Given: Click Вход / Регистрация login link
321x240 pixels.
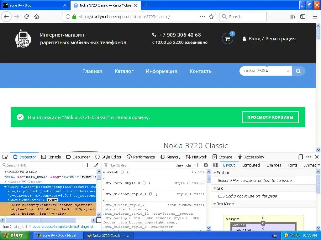Looking at the screenshot, I should tap(269, 38).
